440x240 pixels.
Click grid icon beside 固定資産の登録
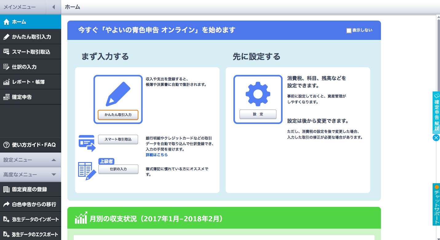tap(6, 189)
